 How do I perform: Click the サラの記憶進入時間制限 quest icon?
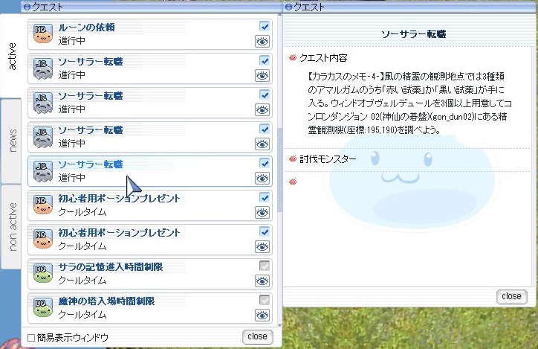click(42, 273)
